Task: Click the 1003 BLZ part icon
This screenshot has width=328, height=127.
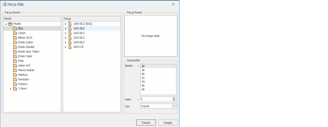Action: click(x=70, y=38)
